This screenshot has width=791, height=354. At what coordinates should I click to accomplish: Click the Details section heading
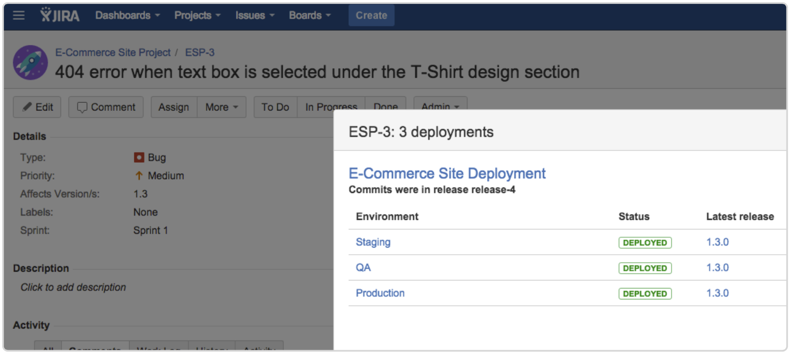(29, 136)
